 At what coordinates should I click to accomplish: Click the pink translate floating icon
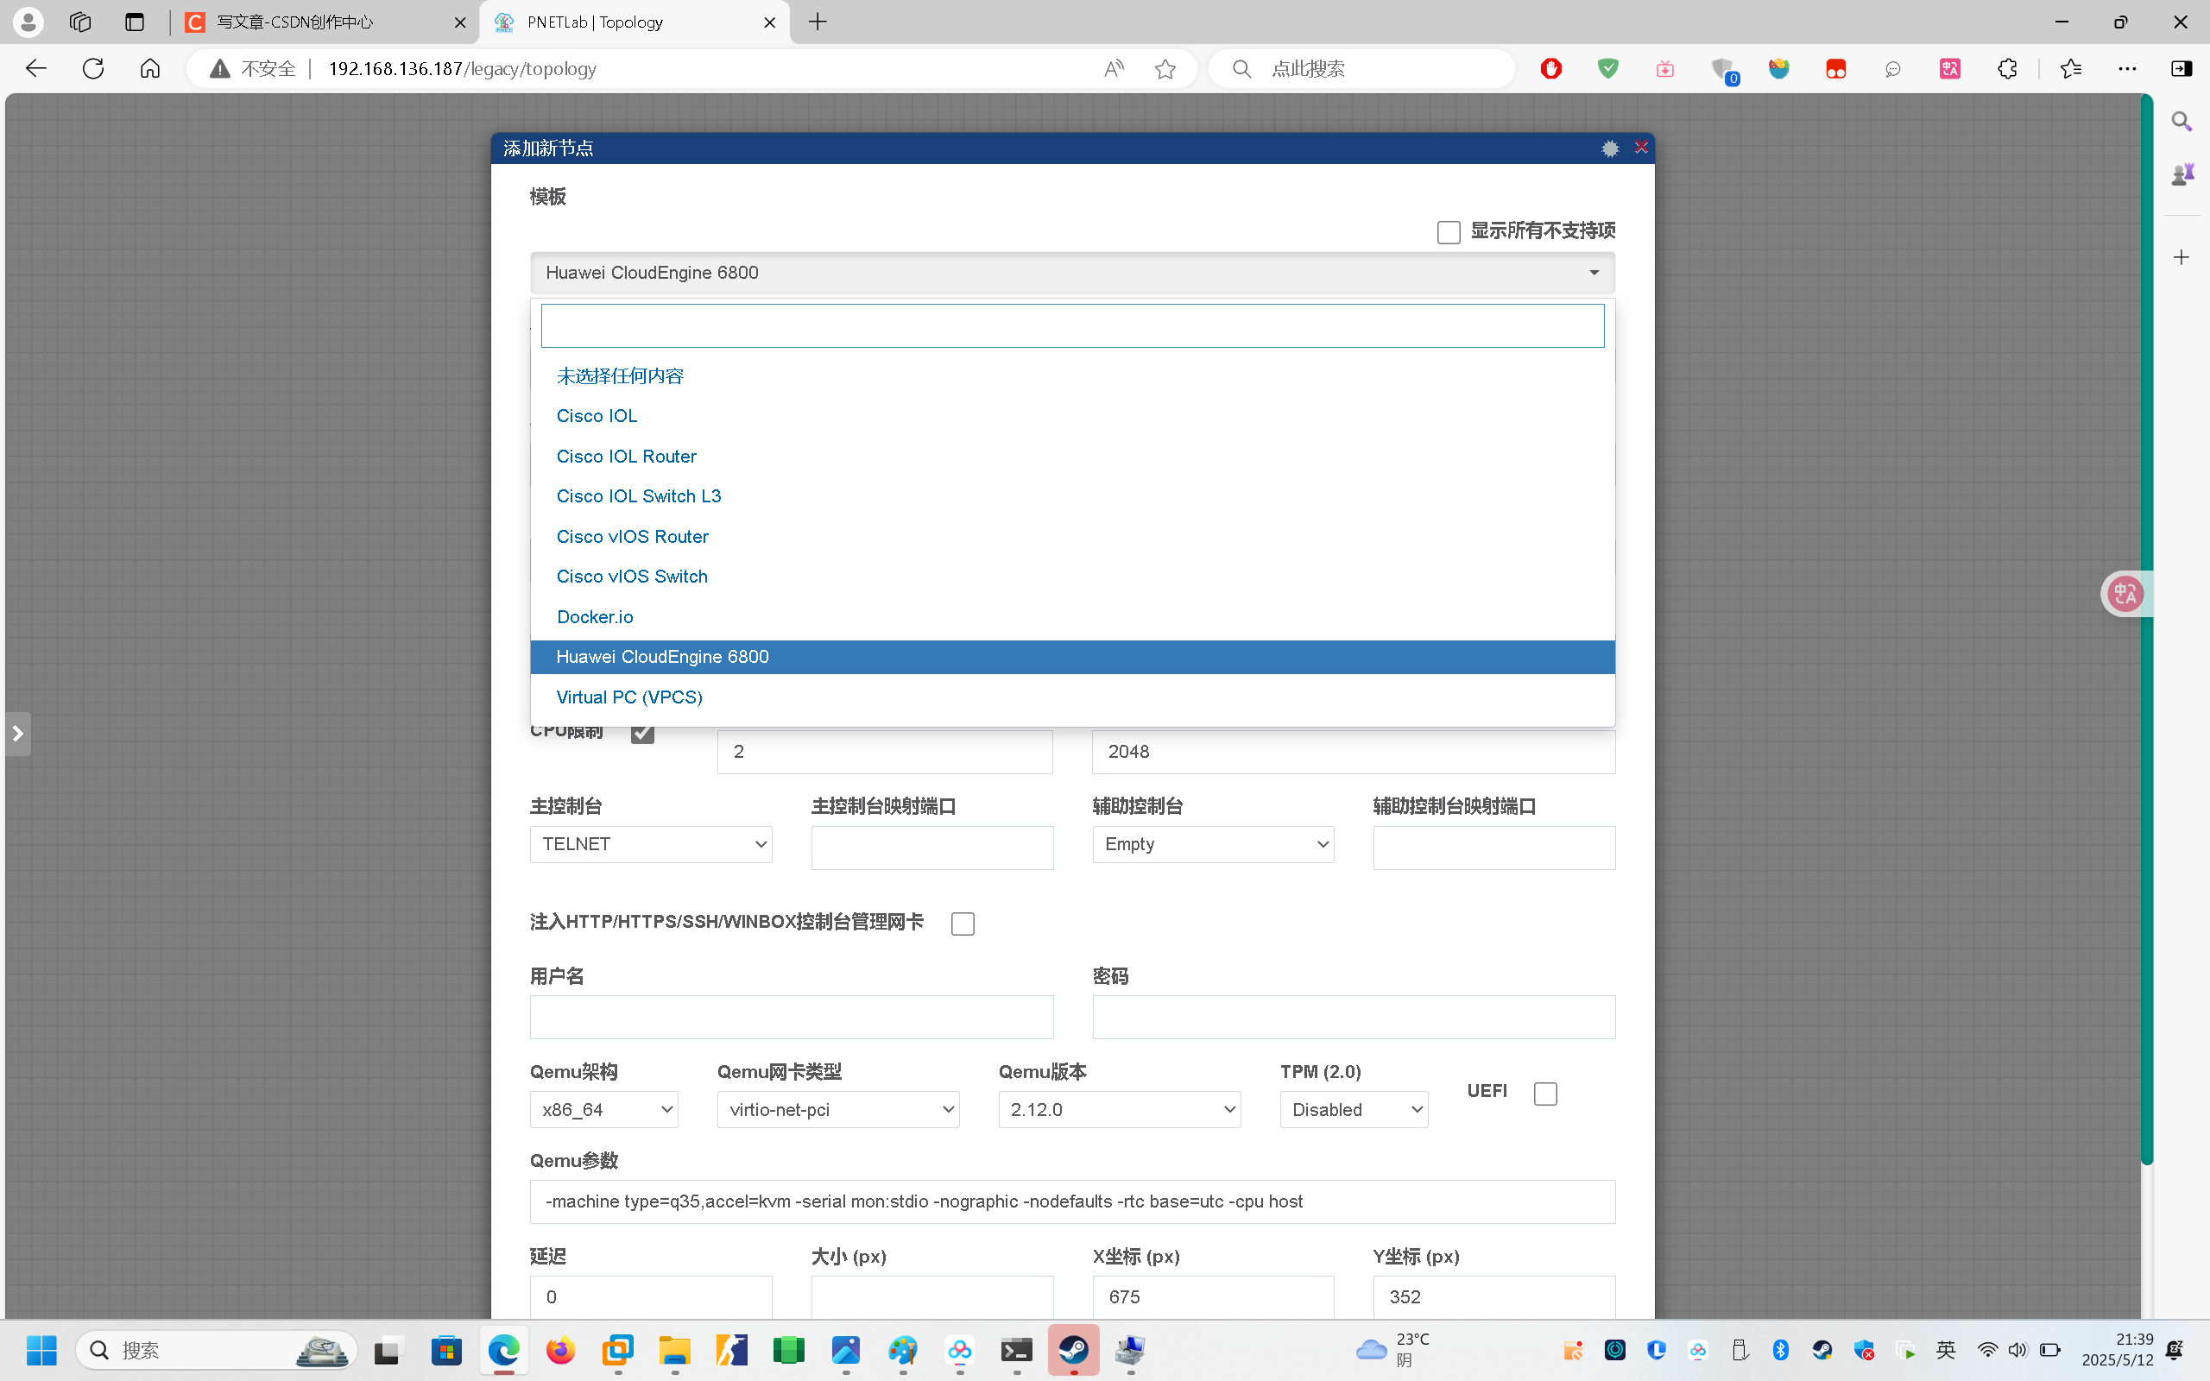[2125, 594]
